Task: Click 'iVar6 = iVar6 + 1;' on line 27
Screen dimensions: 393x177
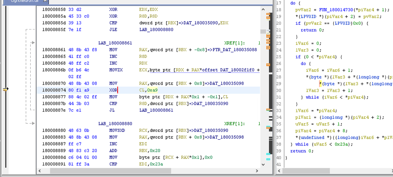Action: (329, 70)
